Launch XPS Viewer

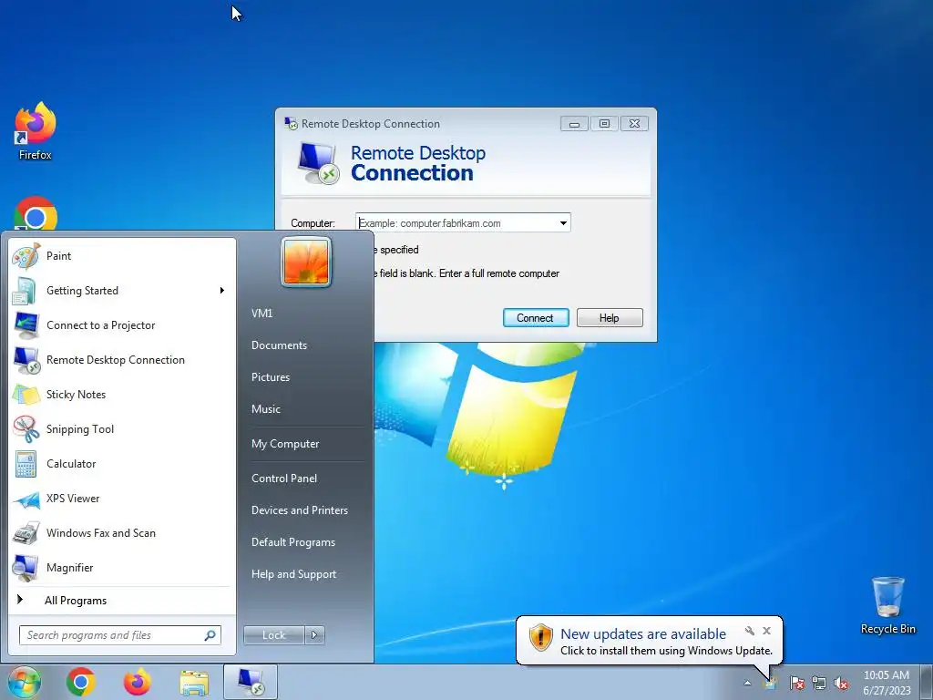(x=121, y=499)
